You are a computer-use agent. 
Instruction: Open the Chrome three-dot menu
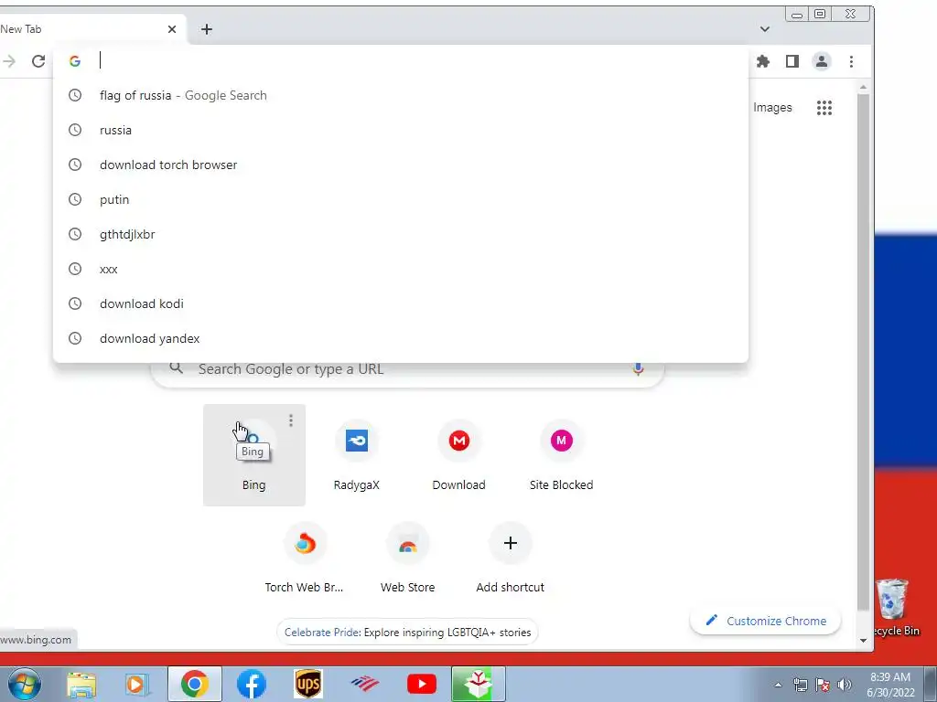[x=851, y=61]
